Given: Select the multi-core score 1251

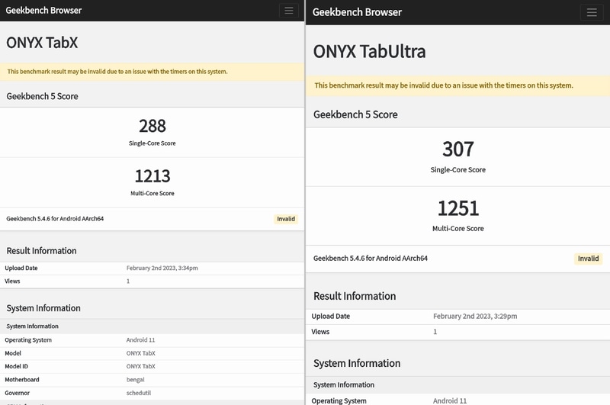Looking at the screenshot, I should pos(458,208).
